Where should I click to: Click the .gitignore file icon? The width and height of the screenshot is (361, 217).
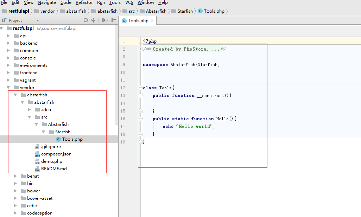[x=37, y=147]
